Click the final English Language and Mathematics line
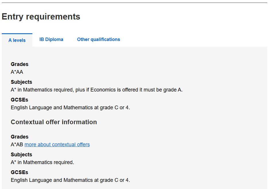Screen dimensions: 269x189 coord(70,180)
